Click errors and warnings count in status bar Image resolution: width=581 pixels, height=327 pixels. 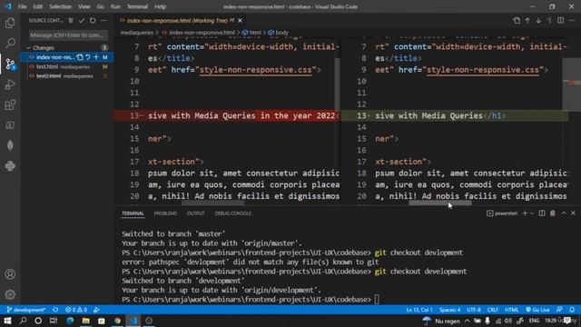click(76, 310)
